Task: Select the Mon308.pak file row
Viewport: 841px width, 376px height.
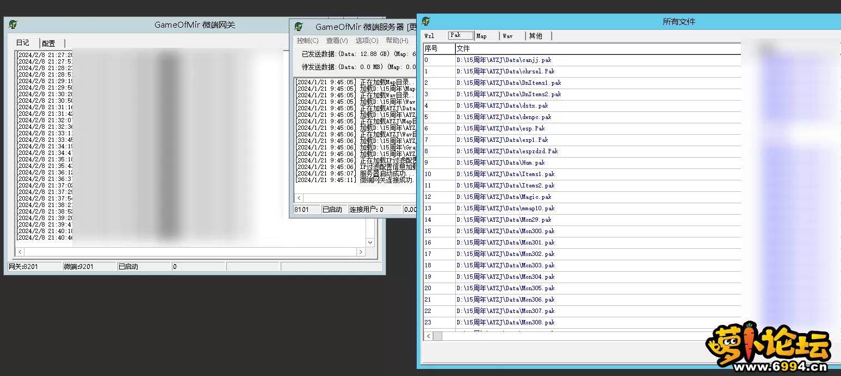Action: click(x=582, y=322)
